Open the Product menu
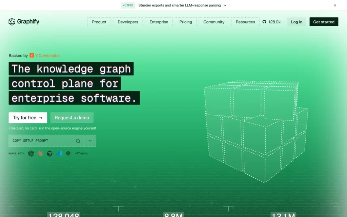Screen dimensions: 347x217 click(x=99, y=22)
